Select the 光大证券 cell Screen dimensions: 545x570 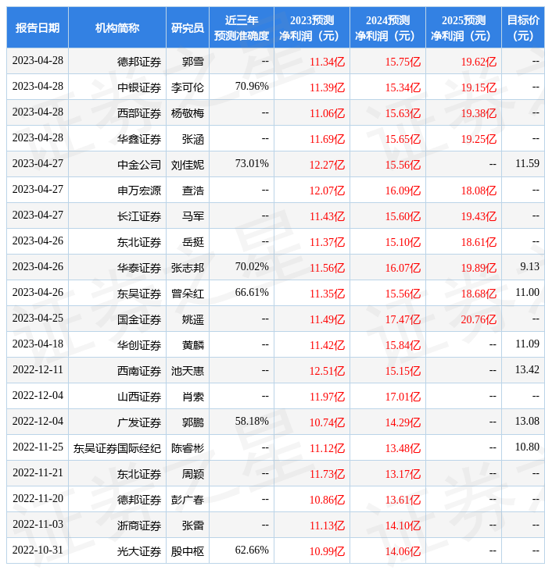pyautogui.click(x=139, y=551)
